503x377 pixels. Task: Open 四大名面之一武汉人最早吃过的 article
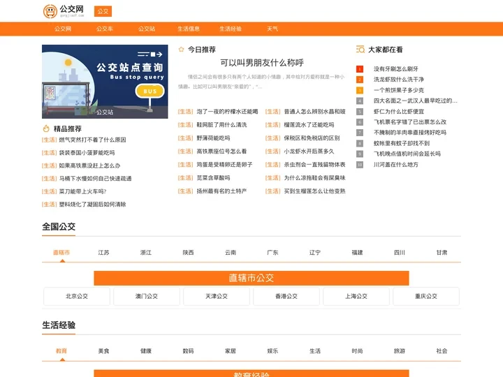click(x=416, y=101)
